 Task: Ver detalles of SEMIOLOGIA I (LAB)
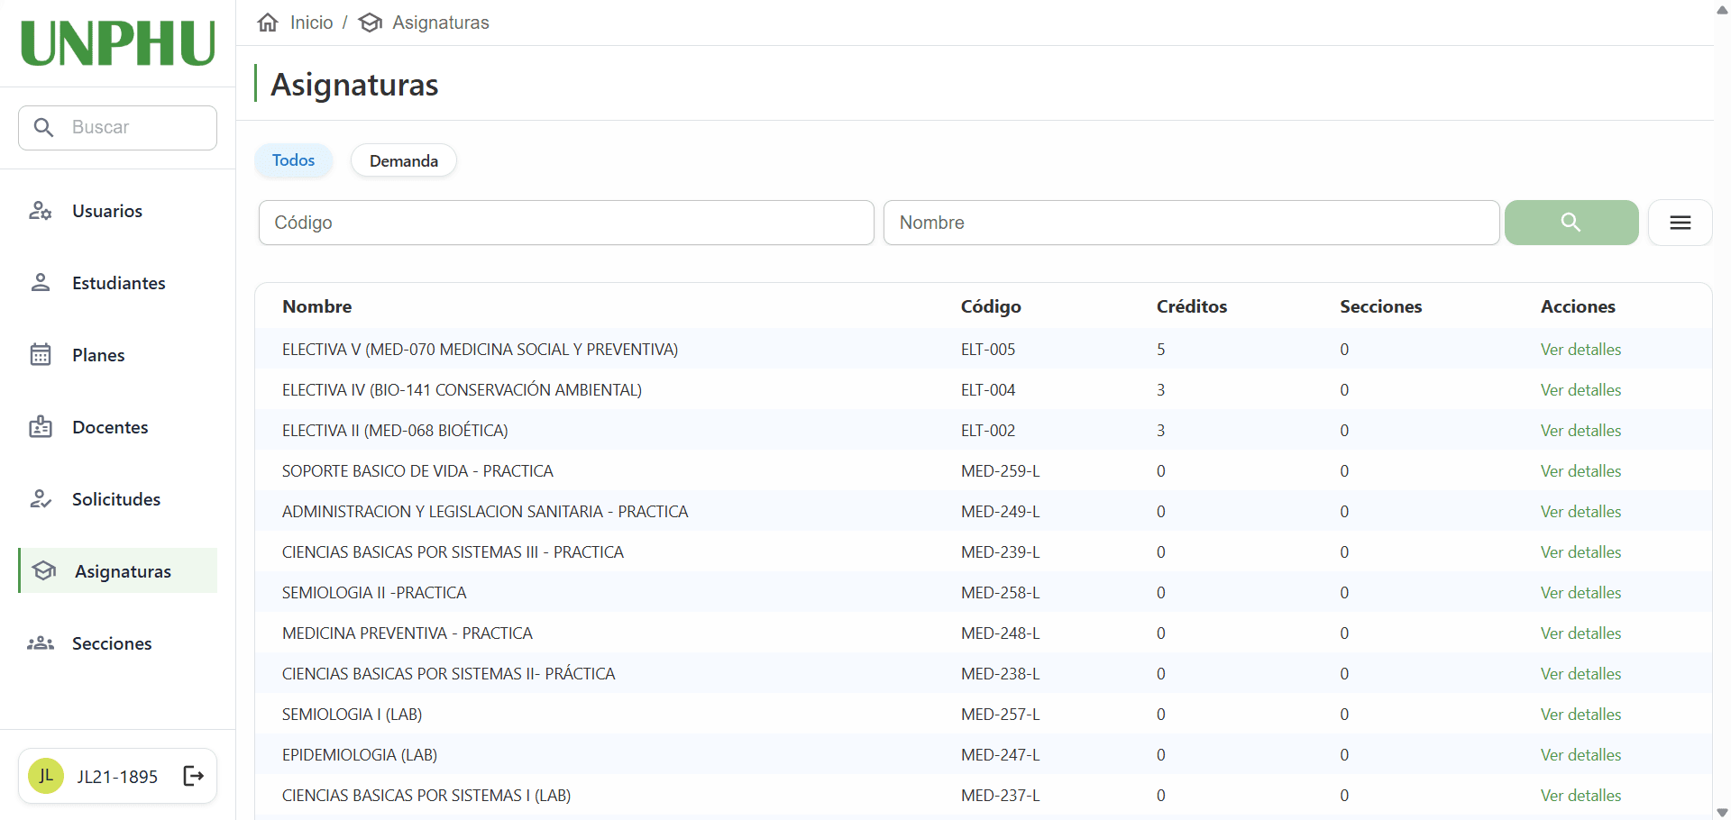(x=1580, y=715)
